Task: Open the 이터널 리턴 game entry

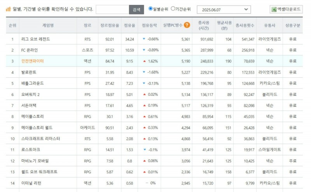Action: [x=31, y=183]
